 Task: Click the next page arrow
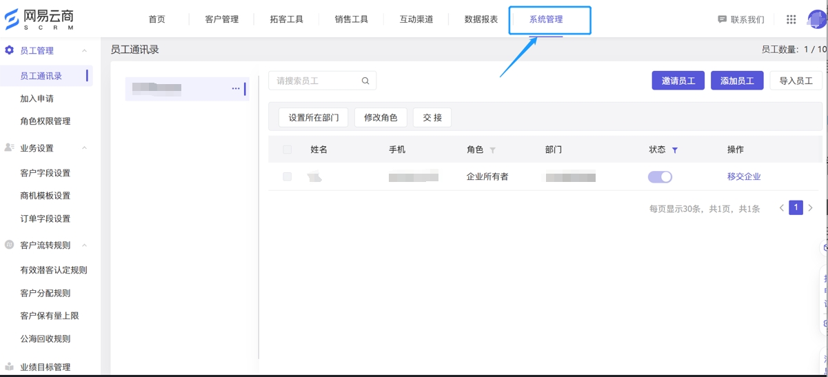point(811,208)
